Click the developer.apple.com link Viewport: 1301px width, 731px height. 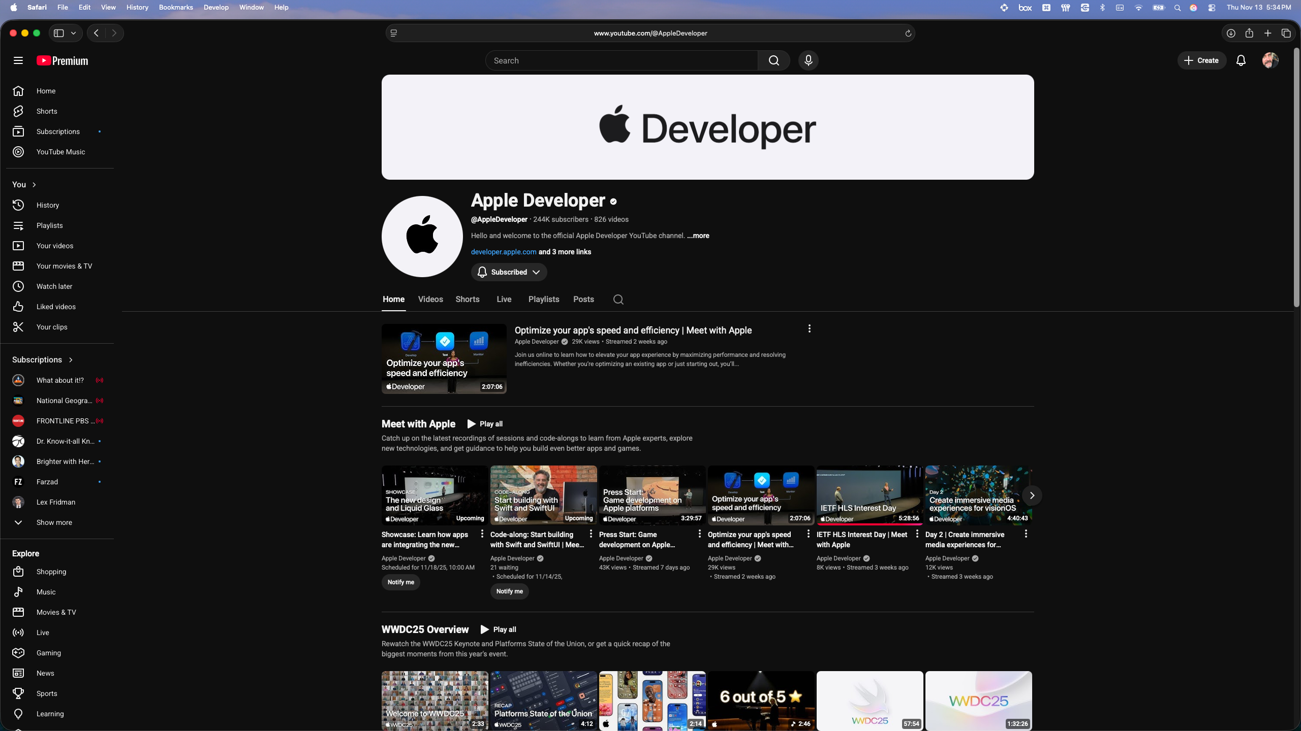pos(503,252)
